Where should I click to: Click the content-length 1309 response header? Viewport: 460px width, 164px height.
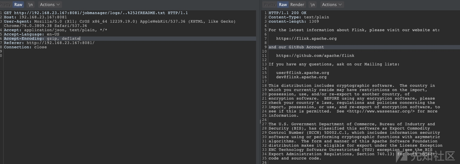click(294, 21)
